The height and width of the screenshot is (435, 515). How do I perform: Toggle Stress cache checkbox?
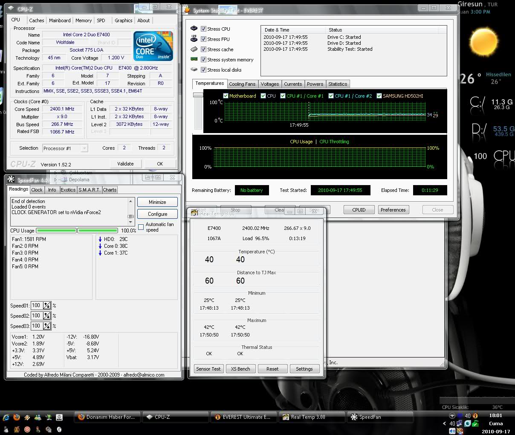pyautogui.click(x=203, y=49)
